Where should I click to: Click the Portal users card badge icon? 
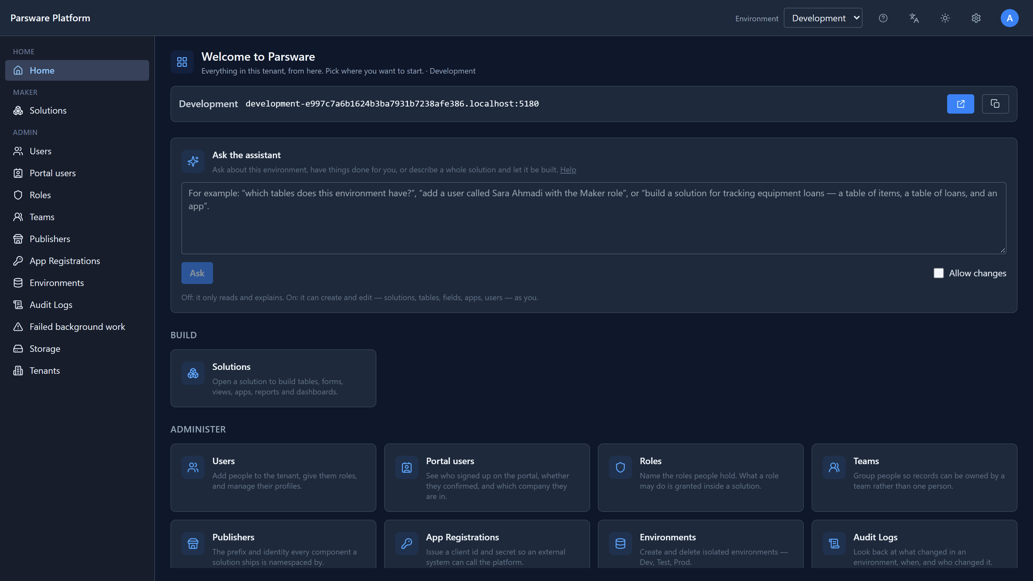point(407,467)
